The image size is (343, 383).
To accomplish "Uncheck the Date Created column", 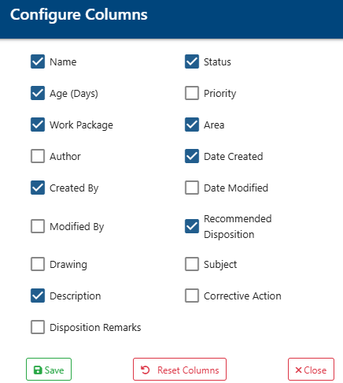I will tap(192, 156).
